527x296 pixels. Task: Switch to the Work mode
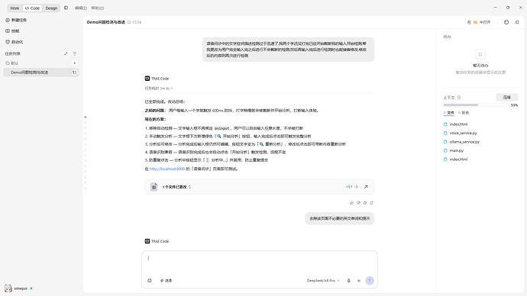pyautogui.click(x=15, y=8)
